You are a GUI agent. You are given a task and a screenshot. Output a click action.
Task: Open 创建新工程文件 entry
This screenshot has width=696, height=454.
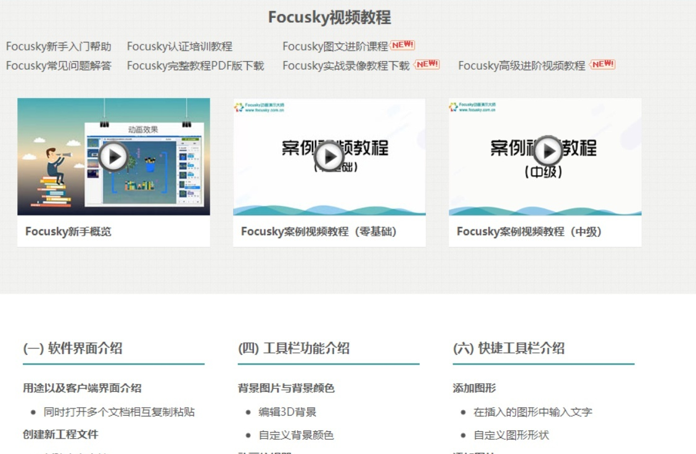(x=61, y=434)
